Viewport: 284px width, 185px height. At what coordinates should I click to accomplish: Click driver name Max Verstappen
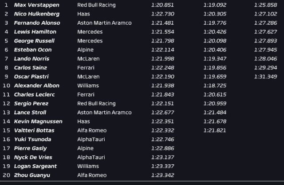[36, 5]
